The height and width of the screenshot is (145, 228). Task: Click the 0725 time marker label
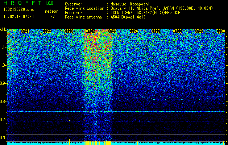(x=112, y=31)
